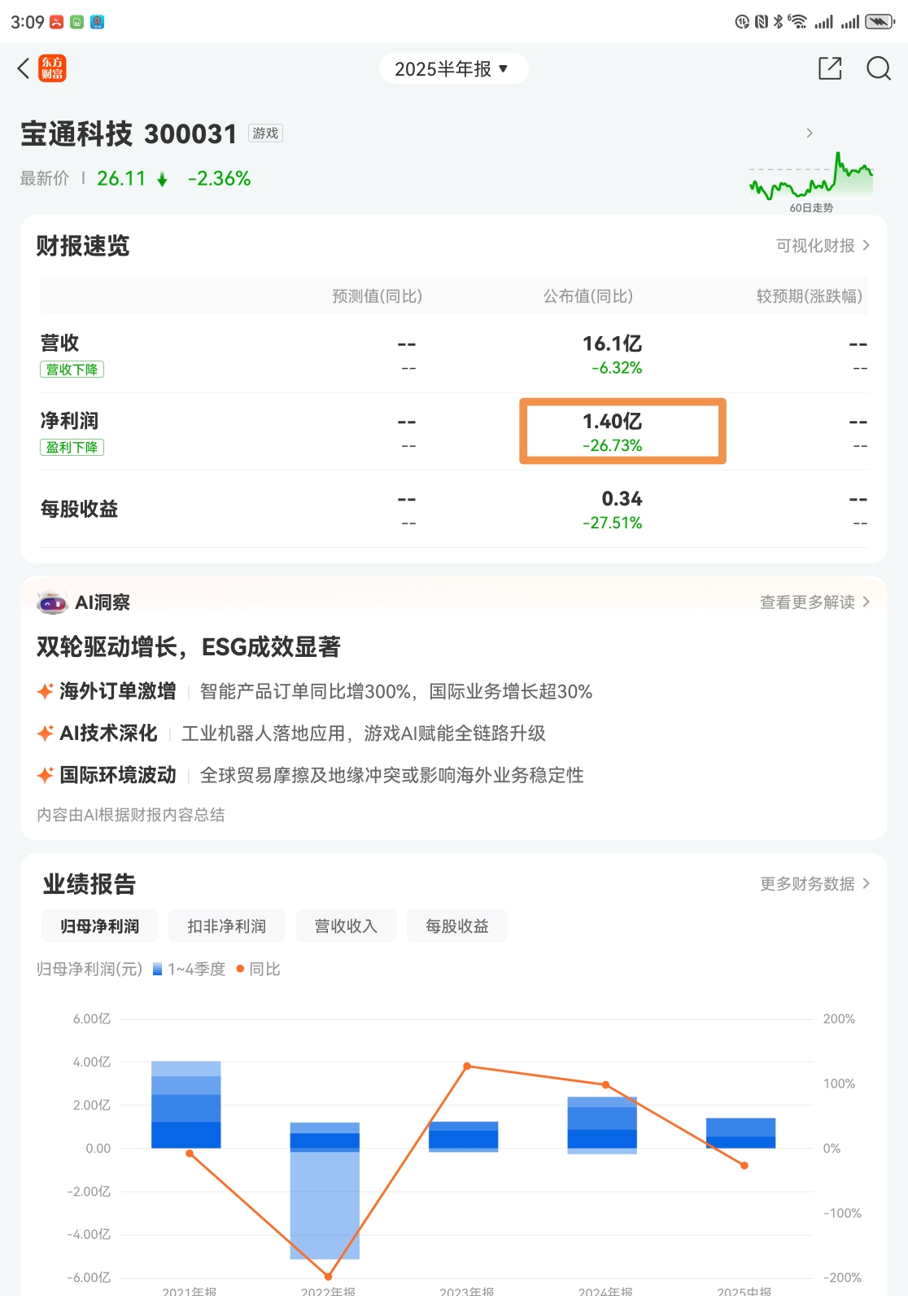The width and height of the screenshot is (908, 1296).
Task: Tap the chevron above the trend chart
Action: pyautogui.click(x=810, y=133)
